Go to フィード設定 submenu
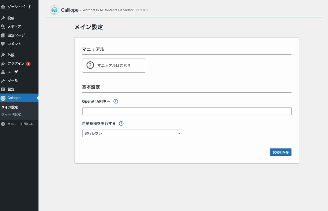Image resolution: width=328 pixels, height=211 pixels. click(x=11, y=114)
